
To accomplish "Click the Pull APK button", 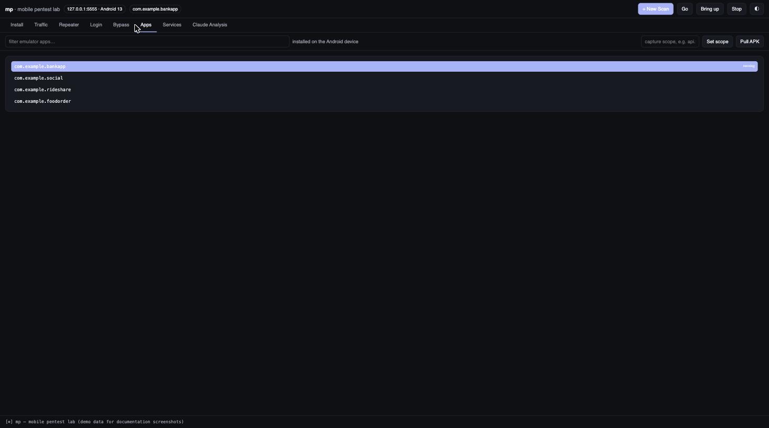I will point(750,42).
